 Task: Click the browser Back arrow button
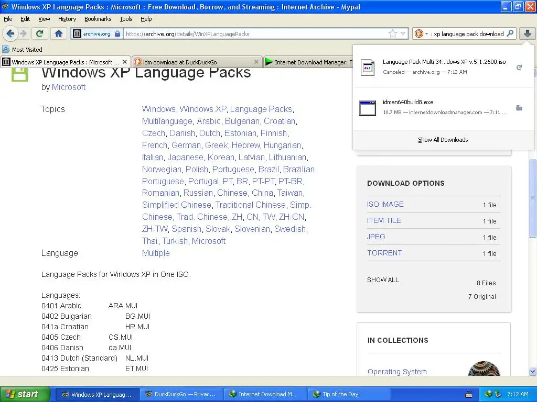point(10,33)
